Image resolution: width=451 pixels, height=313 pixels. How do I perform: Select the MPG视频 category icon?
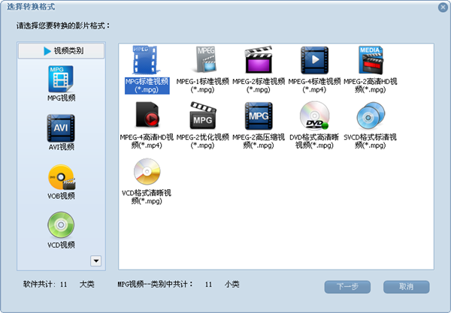61,80
